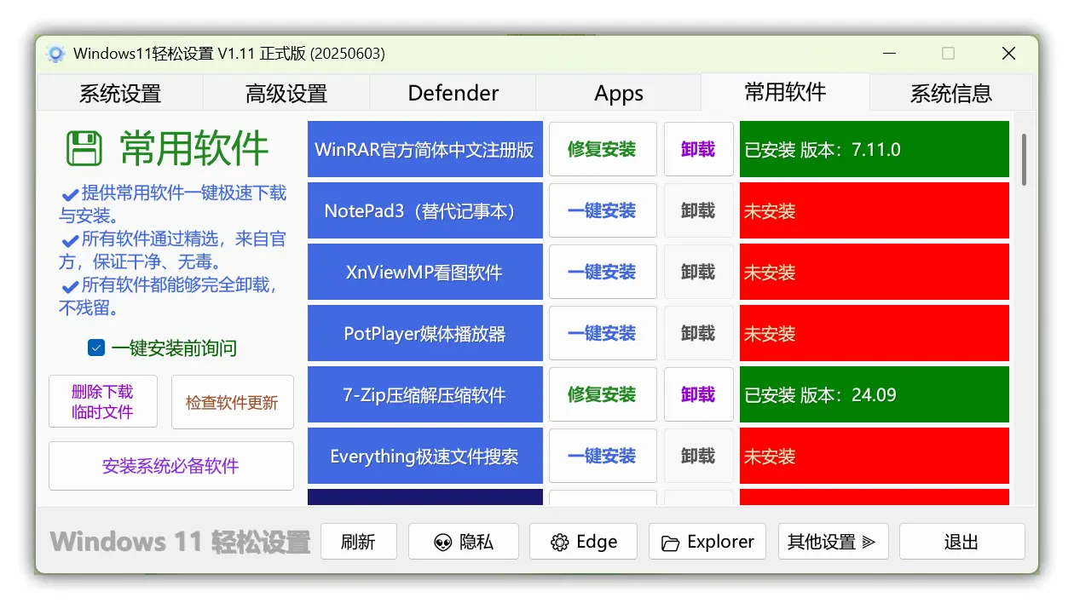Click the 卸载 button in NotePad3 row
The height and width of the screenshot is (609, 1074).
coord(698,210)
